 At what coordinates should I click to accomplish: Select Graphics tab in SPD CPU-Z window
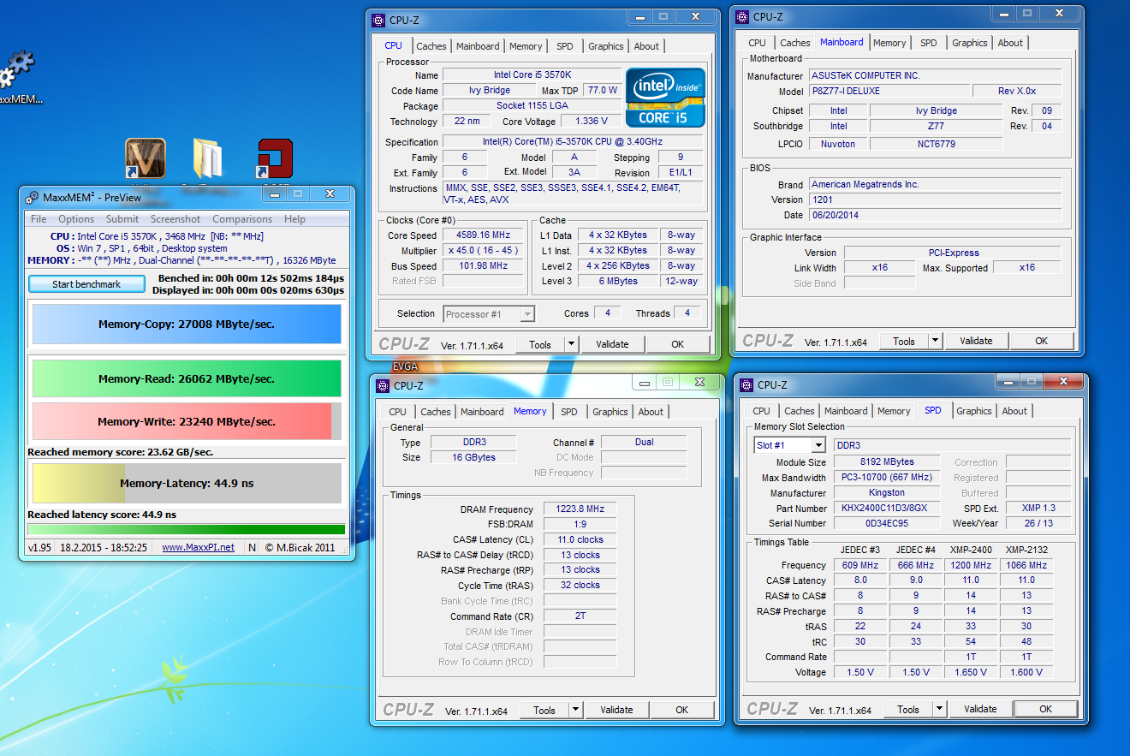tap(974, 411)
